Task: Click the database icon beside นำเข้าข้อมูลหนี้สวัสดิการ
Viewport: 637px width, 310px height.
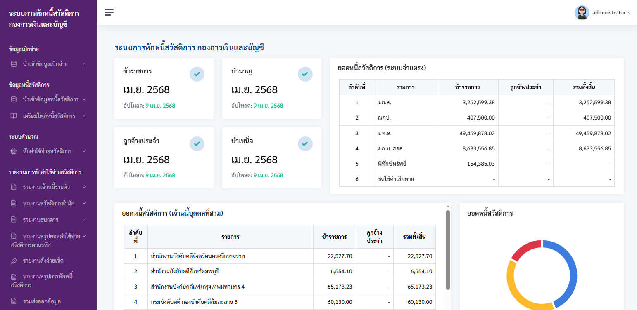Action: (x=14, y=99)
